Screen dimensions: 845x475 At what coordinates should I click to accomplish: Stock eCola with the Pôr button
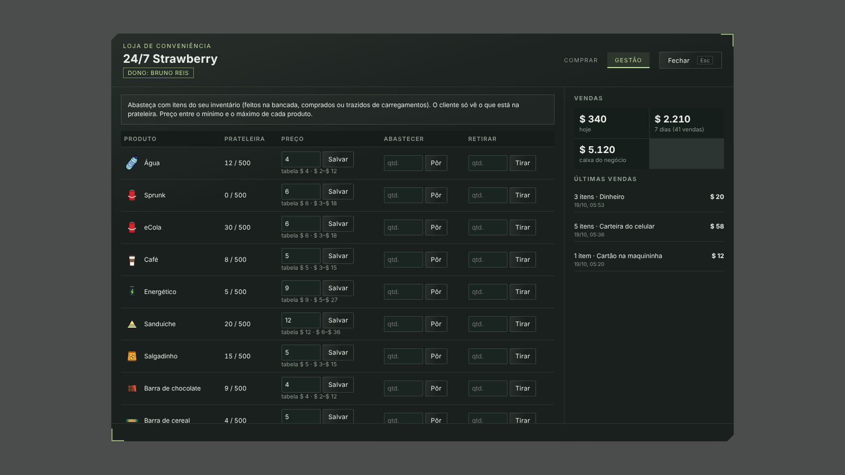(x=436, y=227)
